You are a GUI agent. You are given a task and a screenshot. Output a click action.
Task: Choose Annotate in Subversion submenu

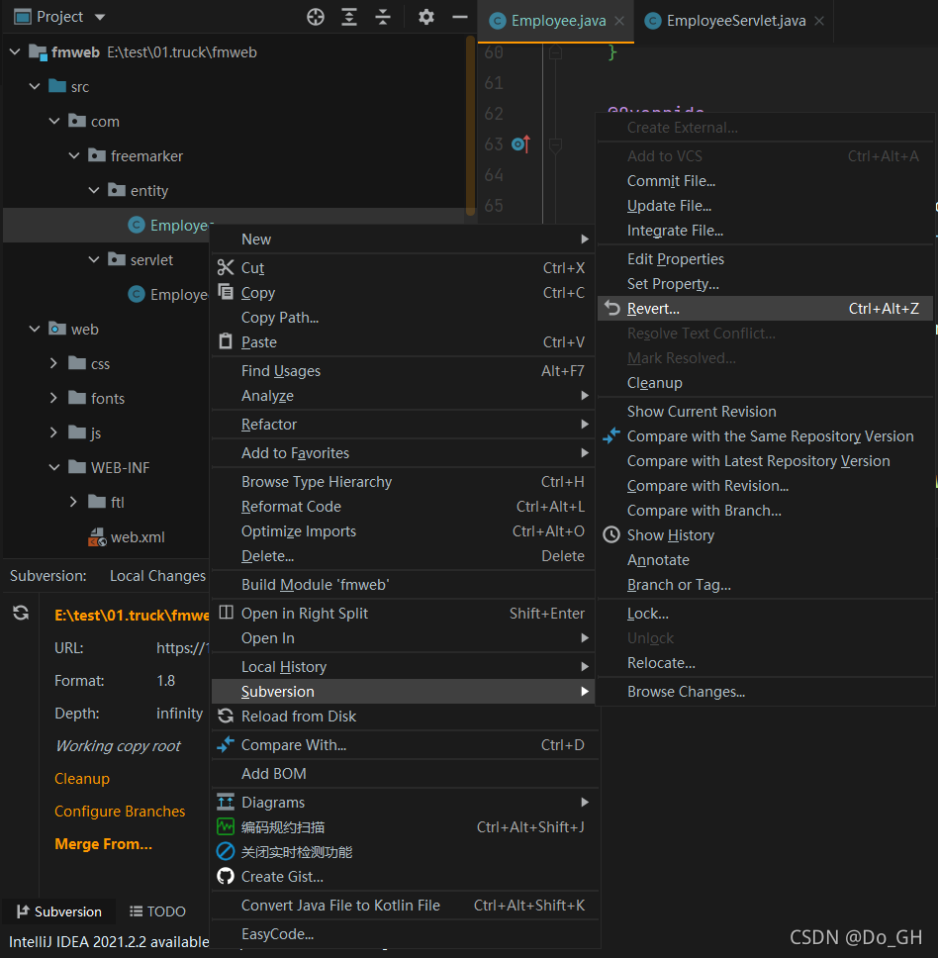click(765, 560)
